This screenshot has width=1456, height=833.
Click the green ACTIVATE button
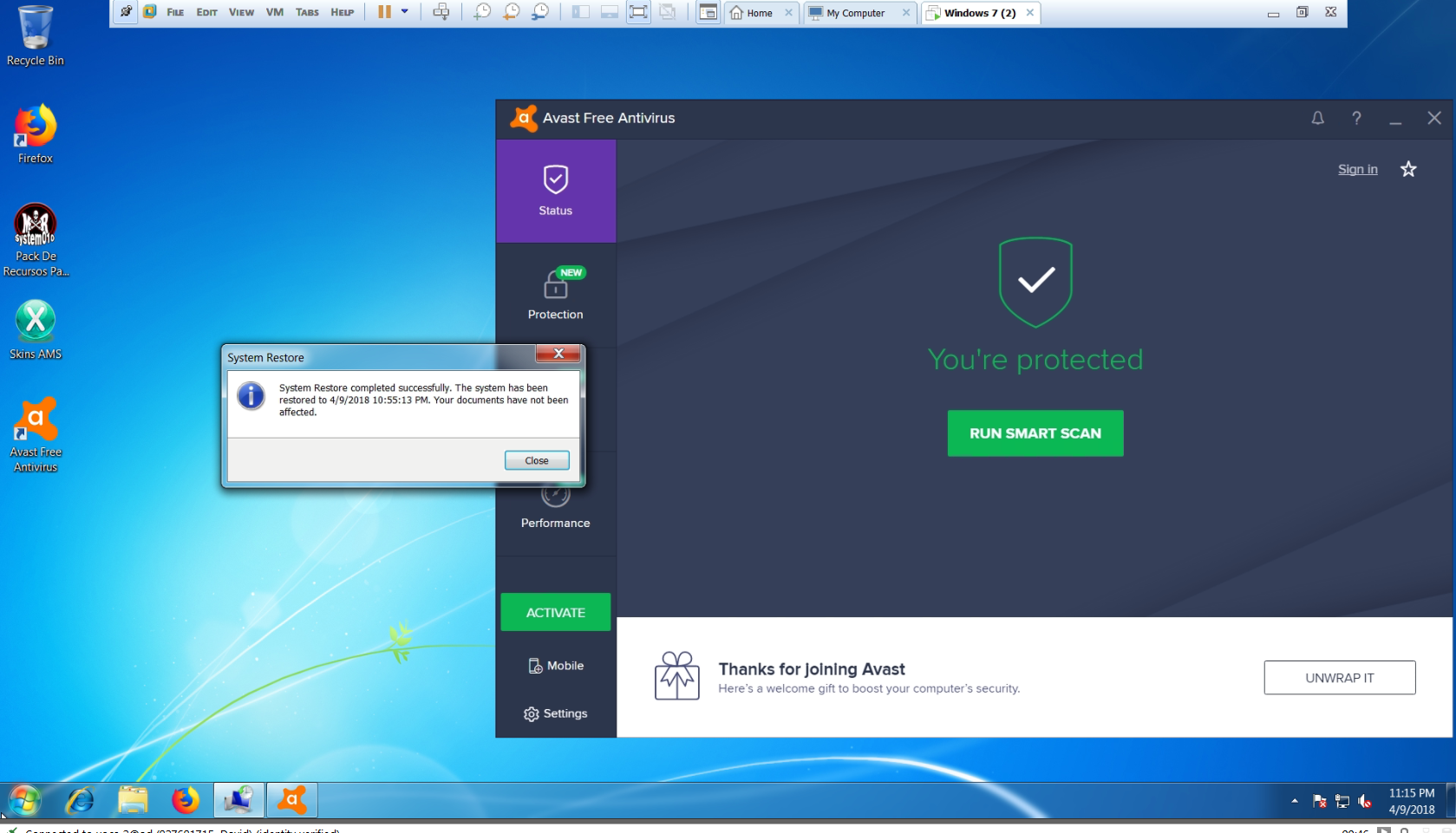[x=556, y=612]
